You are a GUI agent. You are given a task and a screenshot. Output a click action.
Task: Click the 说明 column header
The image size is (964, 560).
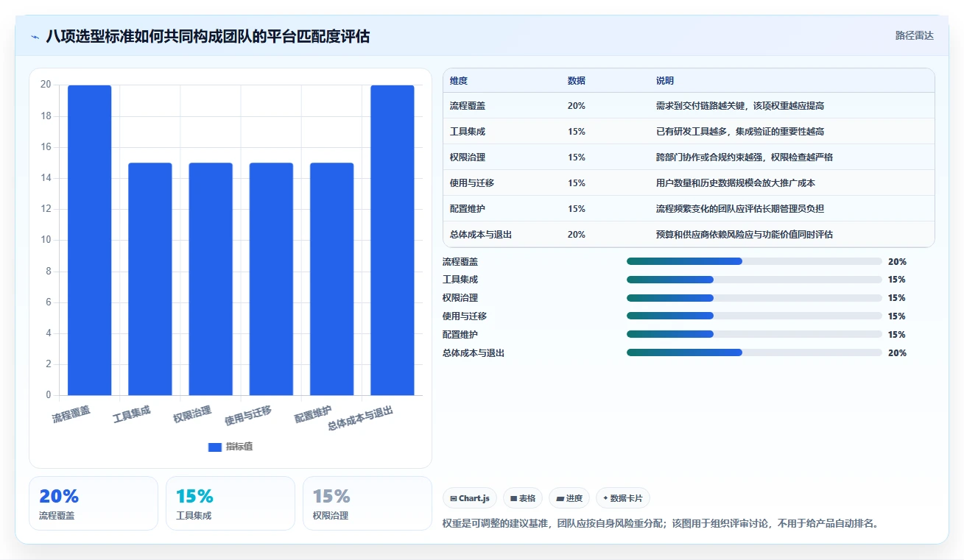[x=665, y=81]
